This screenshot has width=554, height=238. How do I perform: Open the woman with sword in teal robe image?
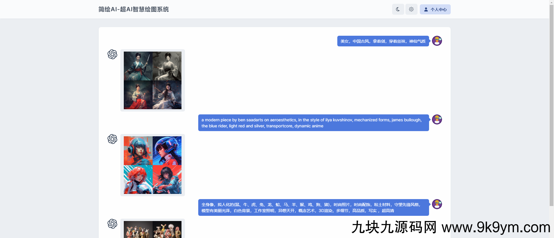coord(138,66)
